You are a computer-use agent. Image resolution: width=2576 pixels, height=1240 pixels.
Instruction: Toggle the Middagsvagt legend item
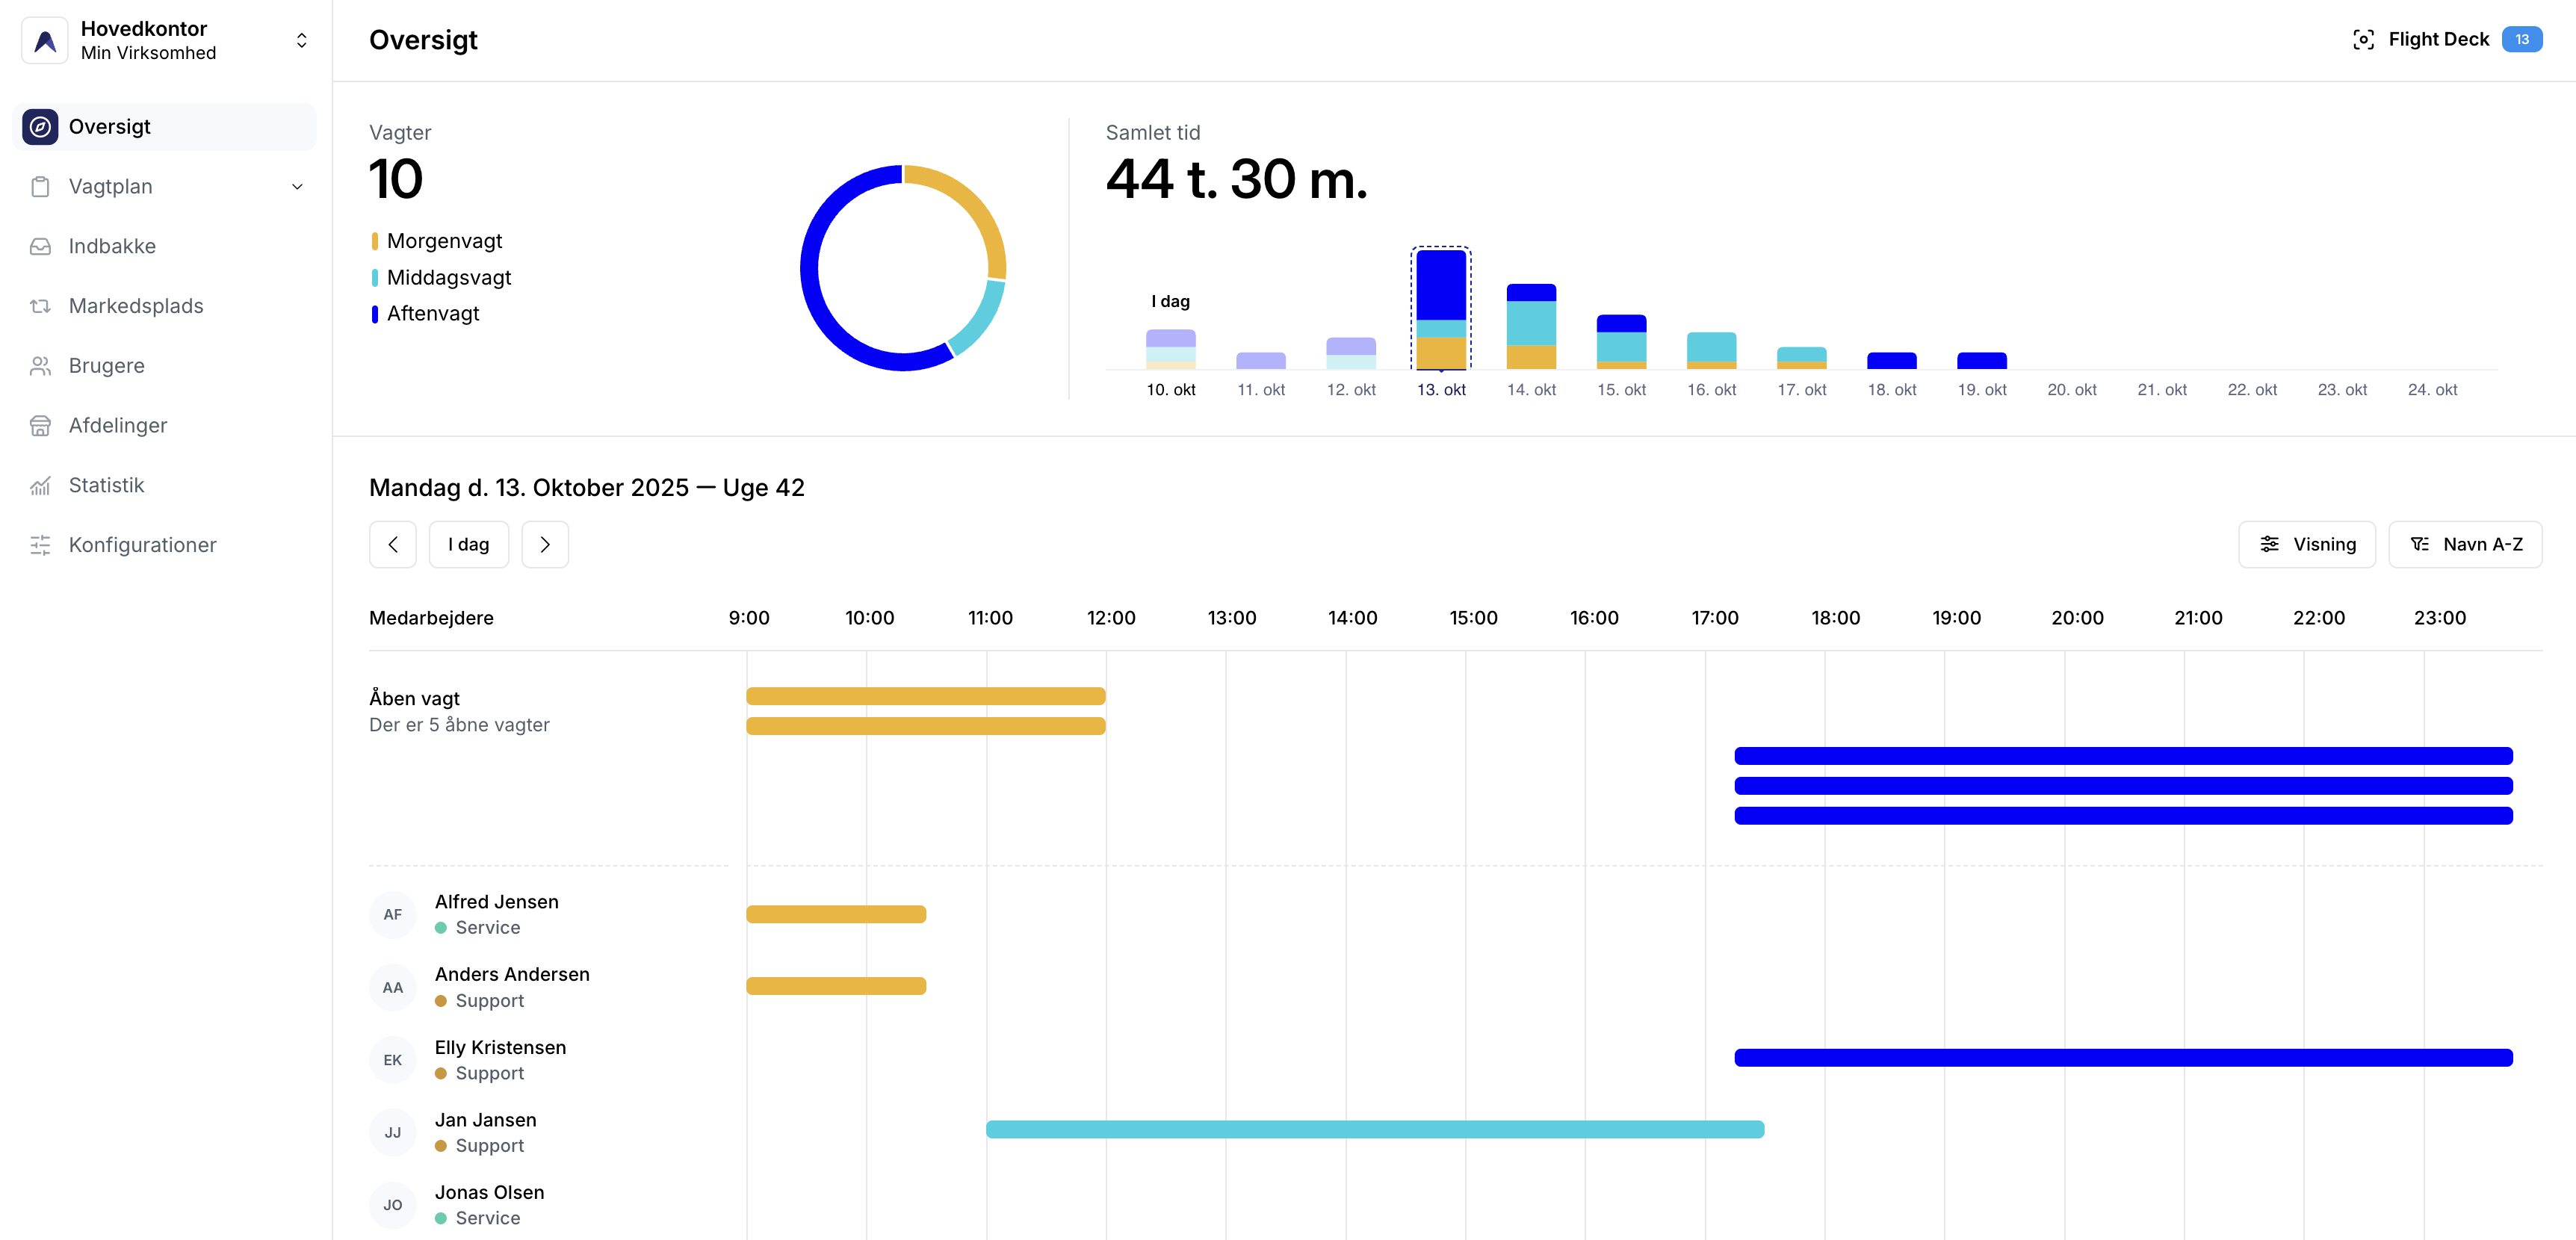(x=448, y=277)
